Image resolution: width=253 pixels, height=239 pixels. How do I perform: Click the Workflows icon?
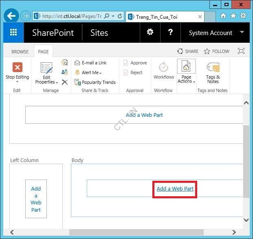pyautogui.click(x=163, y=68)
